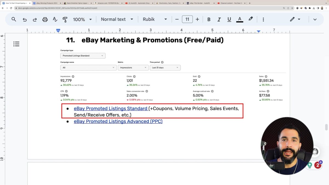Click the vertical scrollbar thumb
This screenshot has height=185, width=329.
326,127
